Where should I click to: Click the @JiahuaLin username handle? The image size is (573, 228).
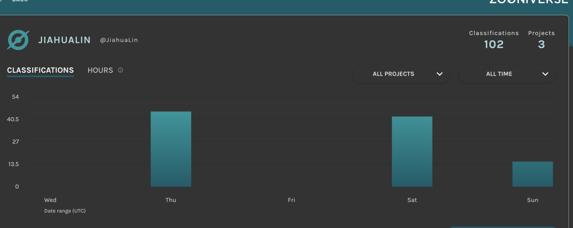(x=119, y=40)
